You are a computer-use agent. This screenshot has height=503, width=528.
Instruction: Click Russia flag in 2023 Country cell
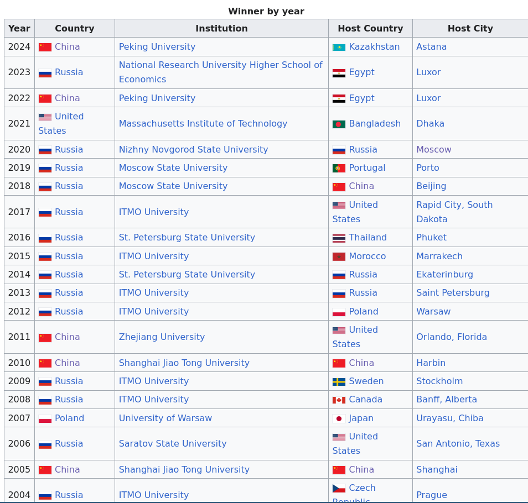(45, 73)
